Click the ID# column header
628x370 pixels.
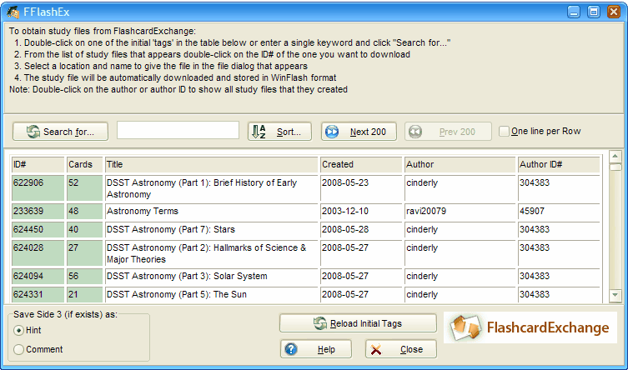(x=38, y=164)
